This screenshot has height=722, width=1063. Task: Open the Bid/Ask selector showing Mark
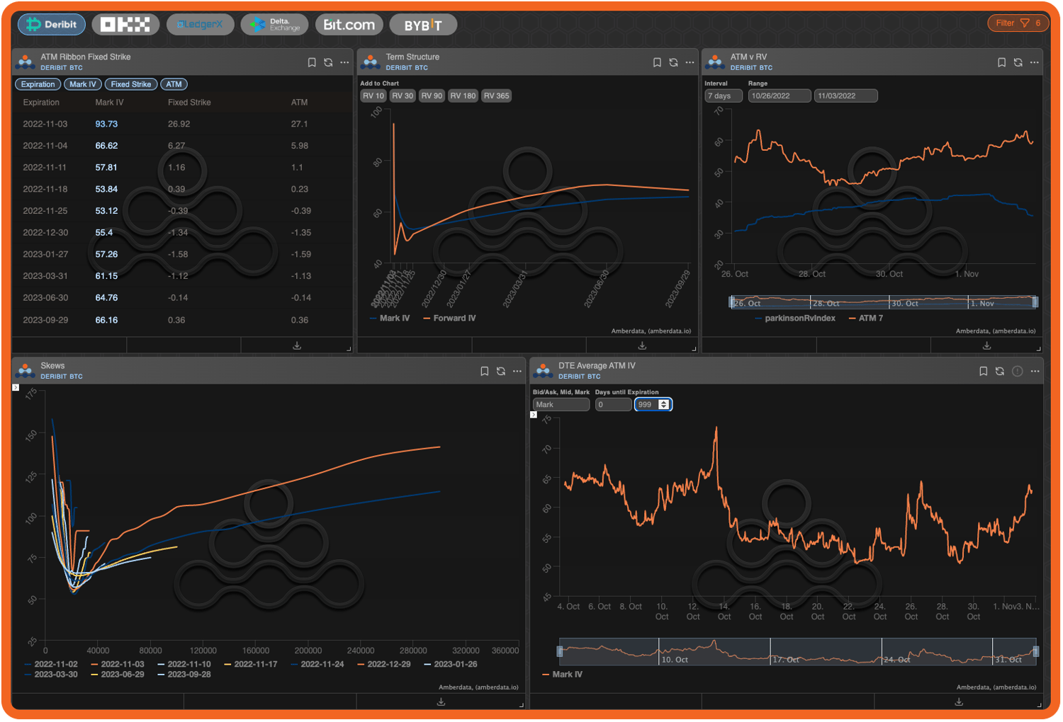tap(561, 404)
